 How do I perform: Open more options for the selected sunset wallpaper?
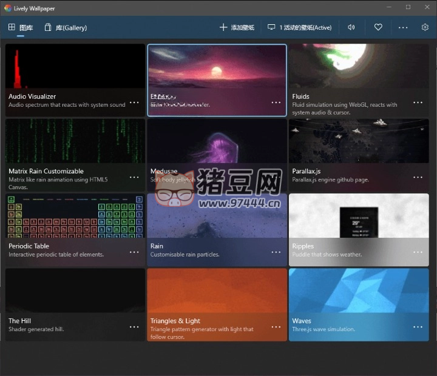[276, 102]
